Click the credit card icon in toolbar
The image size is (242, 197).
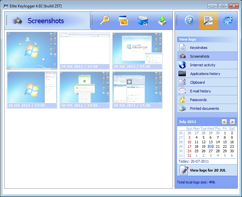point(123,20)
